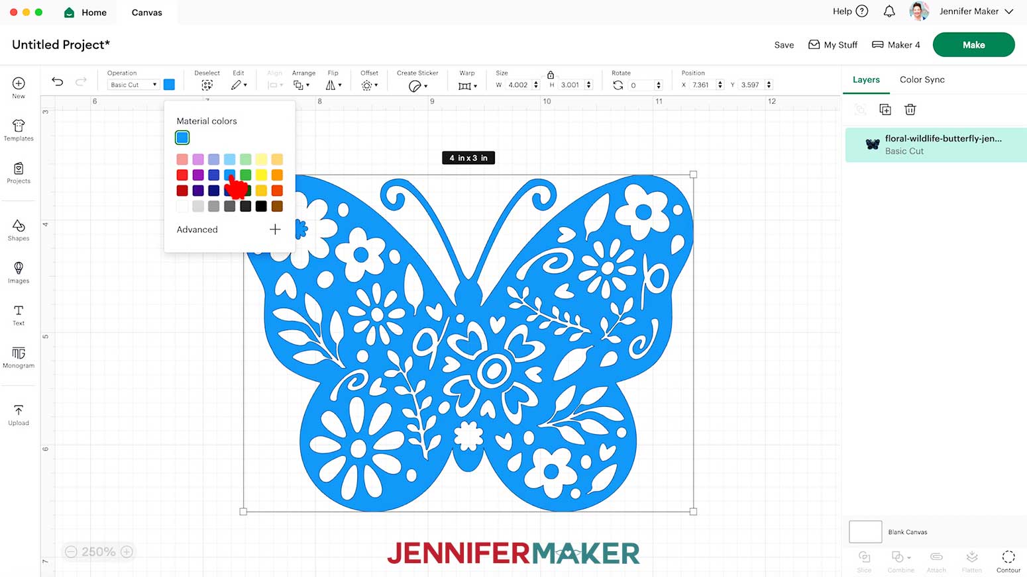Undo the last action
This screenshot has width=1027, height=577.
(x=58, y=81)
